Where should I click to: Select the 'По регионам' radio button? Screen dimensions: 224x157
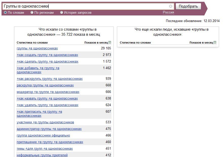(x=32, y=13)
